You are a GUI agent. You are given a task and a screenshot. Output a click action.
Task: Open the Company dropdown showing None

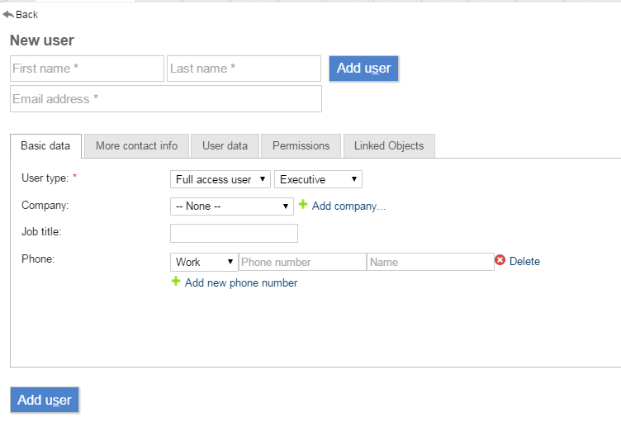pyautogui.click(x=231, y=206)
